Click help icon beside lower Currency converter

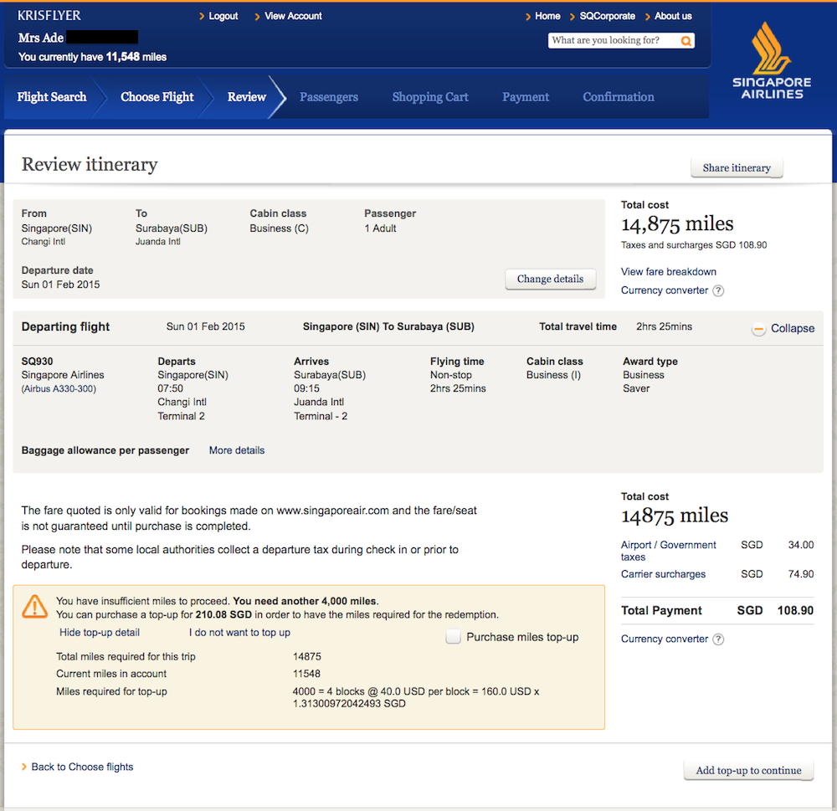click(x=718, y=639)
